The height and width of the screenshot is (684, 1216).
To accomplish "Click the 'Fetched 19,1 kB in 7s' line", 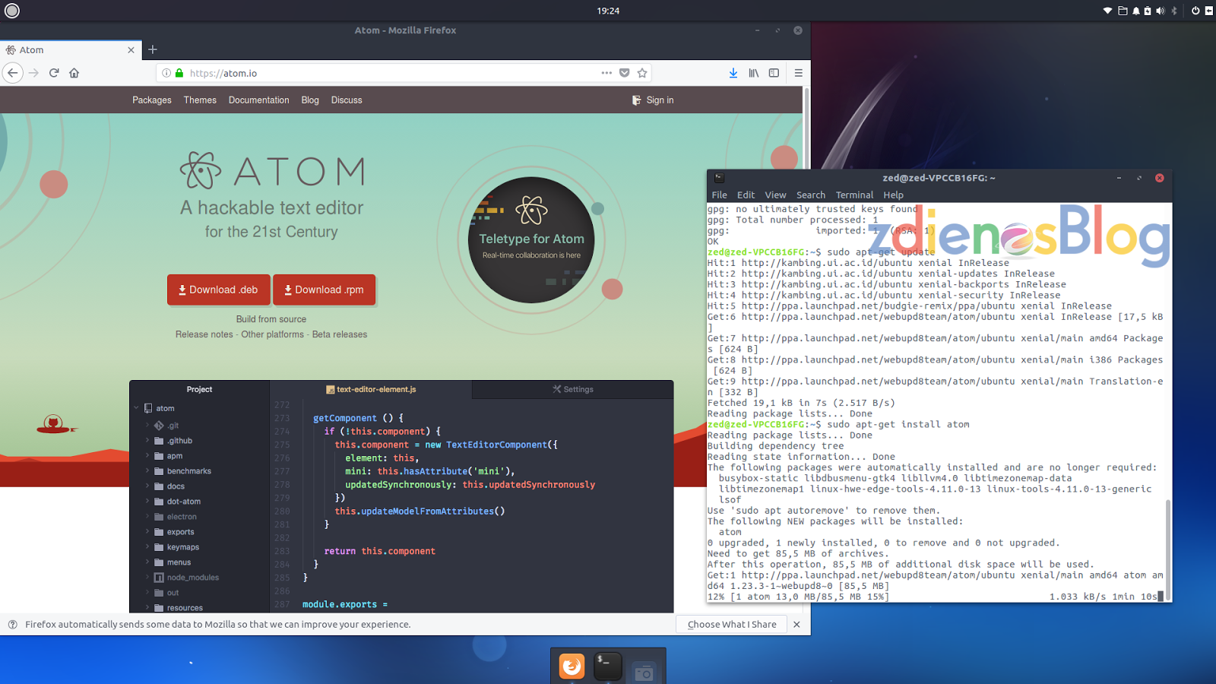I will [x=801, y=404].
